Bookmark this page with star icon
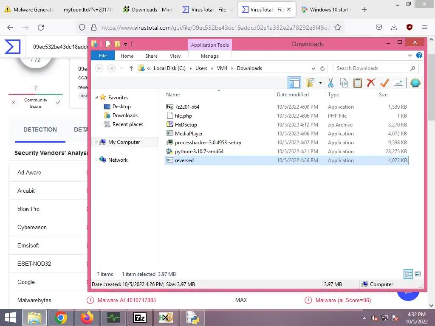This screenshot has height=326, width=435. (x=338, y=27)
